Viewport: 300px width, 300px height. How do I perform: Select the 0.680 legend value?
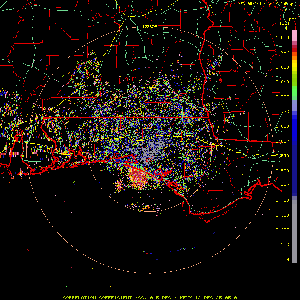click(282, 126)
